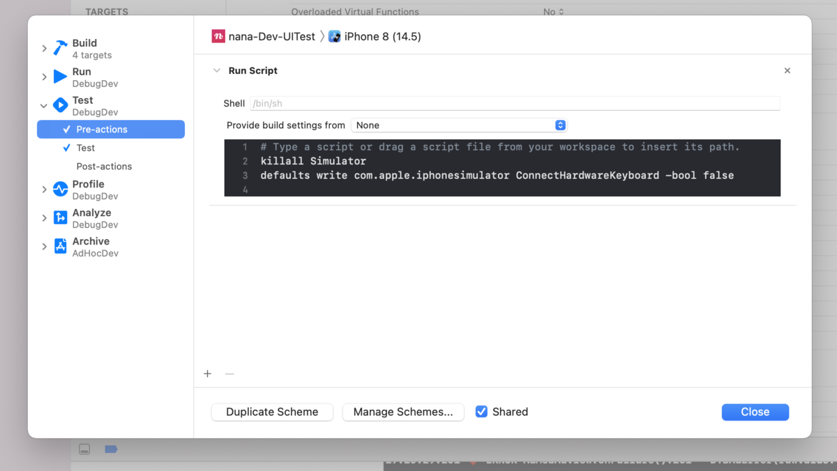Click the iPhone 8 simulator icon
This screenshot has height=471, width=837.
(x=335, y=36)
